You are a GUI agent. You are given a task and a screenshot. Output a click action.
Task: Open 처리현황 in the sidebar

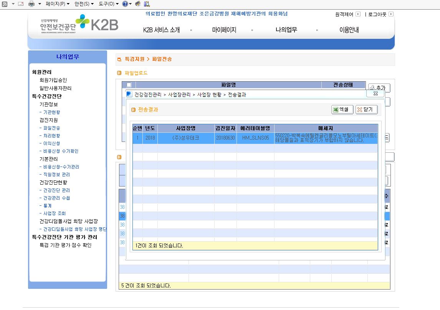tap(51, 136)
